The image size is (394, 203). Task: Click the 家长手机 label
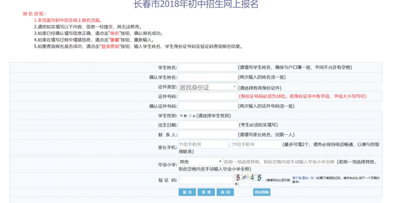tap(167, 148)
